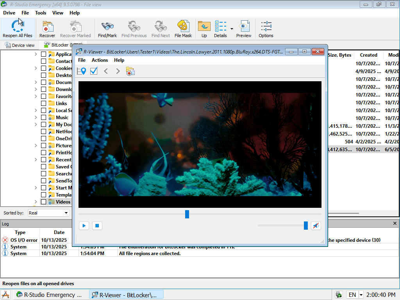
Task: Click the video seek slider handle
Action: click(187, 214)
